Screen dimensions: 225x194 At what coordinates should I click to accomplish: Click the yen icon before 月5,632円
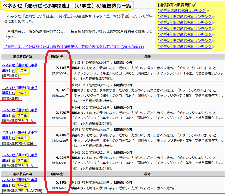73,152
